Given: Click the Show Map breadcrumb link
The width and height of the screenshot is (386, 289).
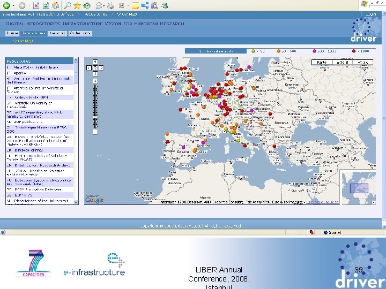Looking at the screenshot, I should [127, 14].
